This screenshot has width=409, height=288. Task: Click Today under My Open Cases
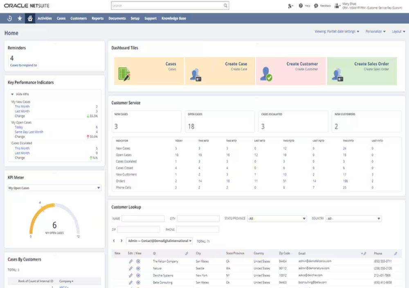click(19, 127)
